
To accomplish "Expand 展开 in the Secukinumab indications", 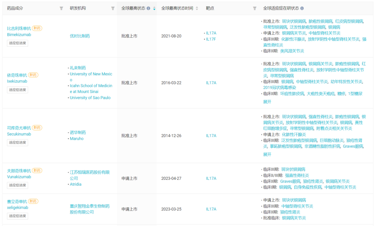I will [267, 154].
